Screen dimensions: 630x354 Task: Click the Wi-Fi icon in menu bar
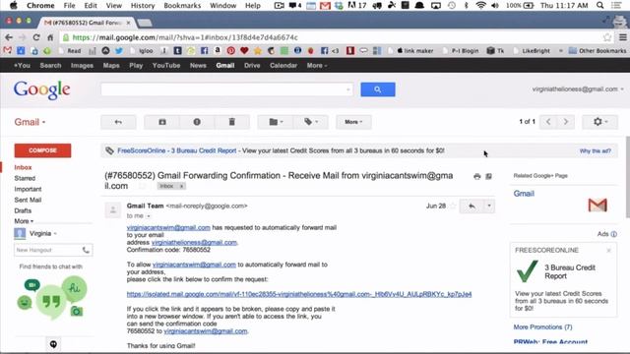pyautogui.click(x=480, y=5)
